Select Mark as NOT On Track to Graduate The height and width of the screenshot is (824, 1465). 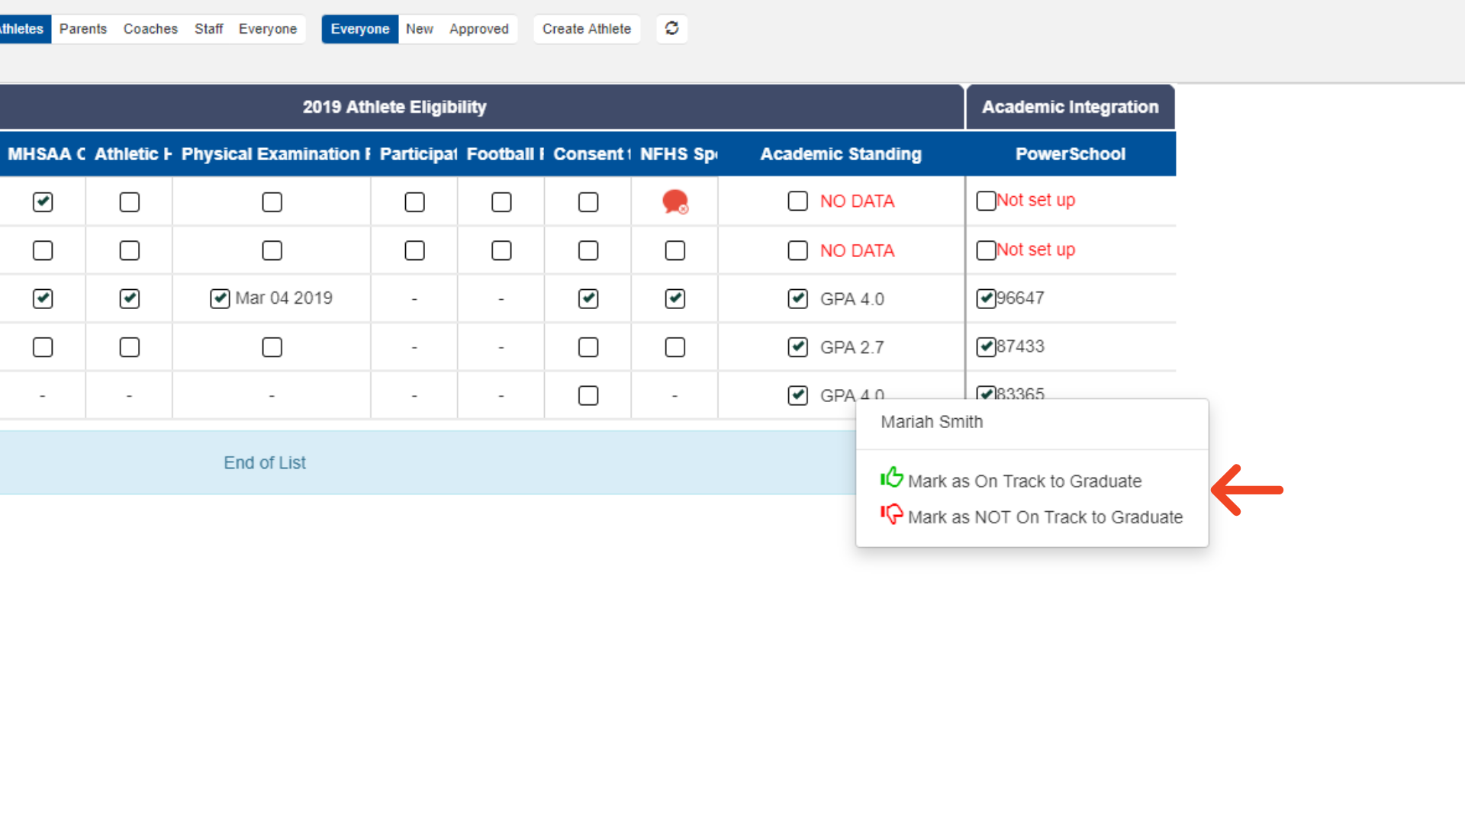(1045, 517)
